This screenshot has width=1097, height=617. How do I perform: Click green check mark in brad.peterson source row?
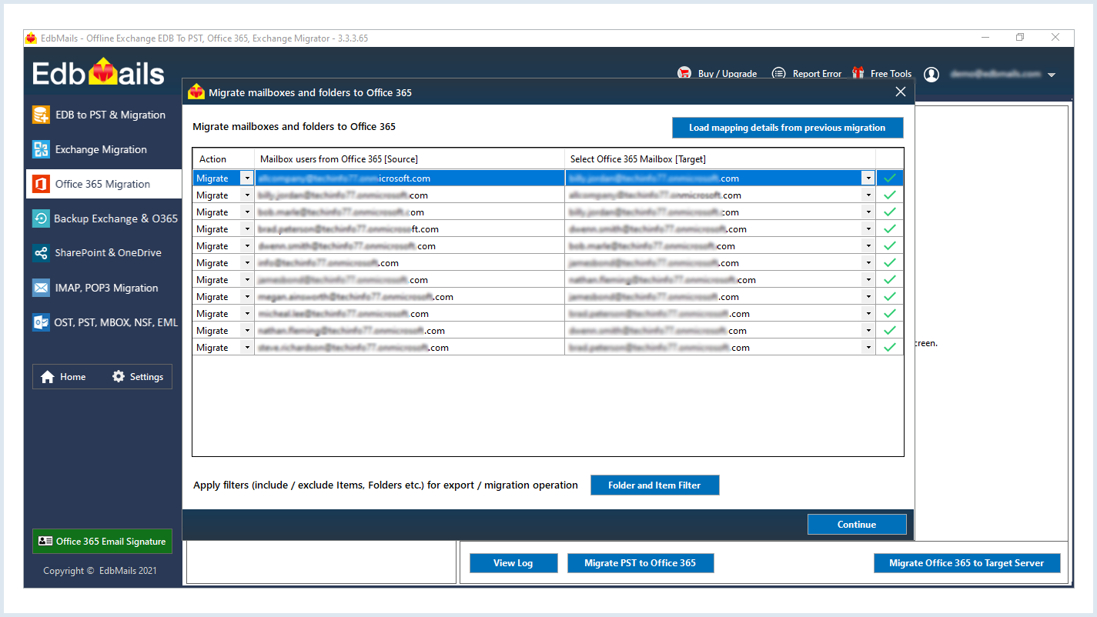pyautogui.click(x=890, y=229)
